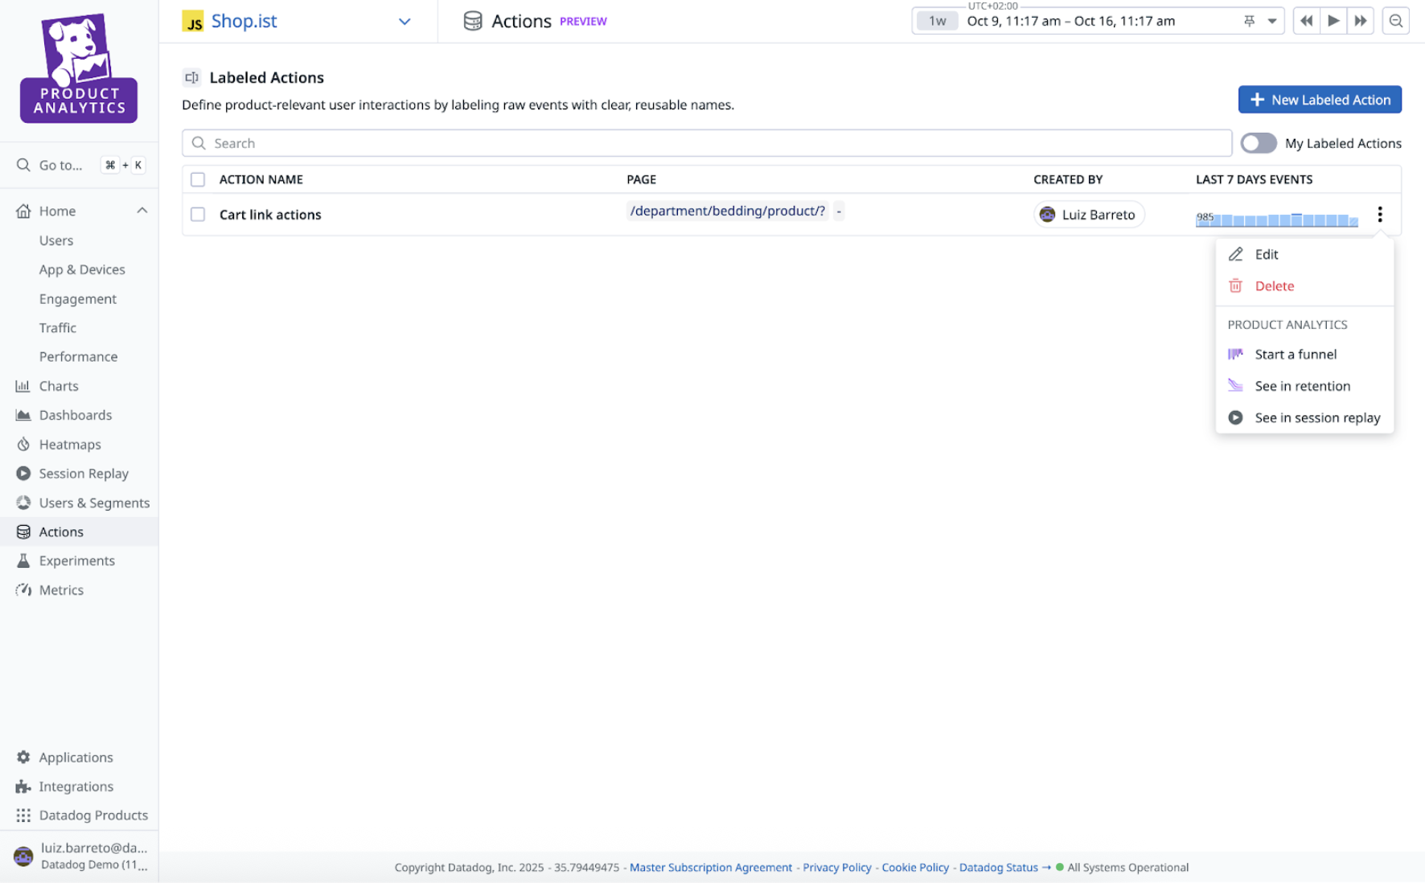Check the select-all actions checkbox
Viewport: 1425px width, 883px height.
click(x=198, y=179)
